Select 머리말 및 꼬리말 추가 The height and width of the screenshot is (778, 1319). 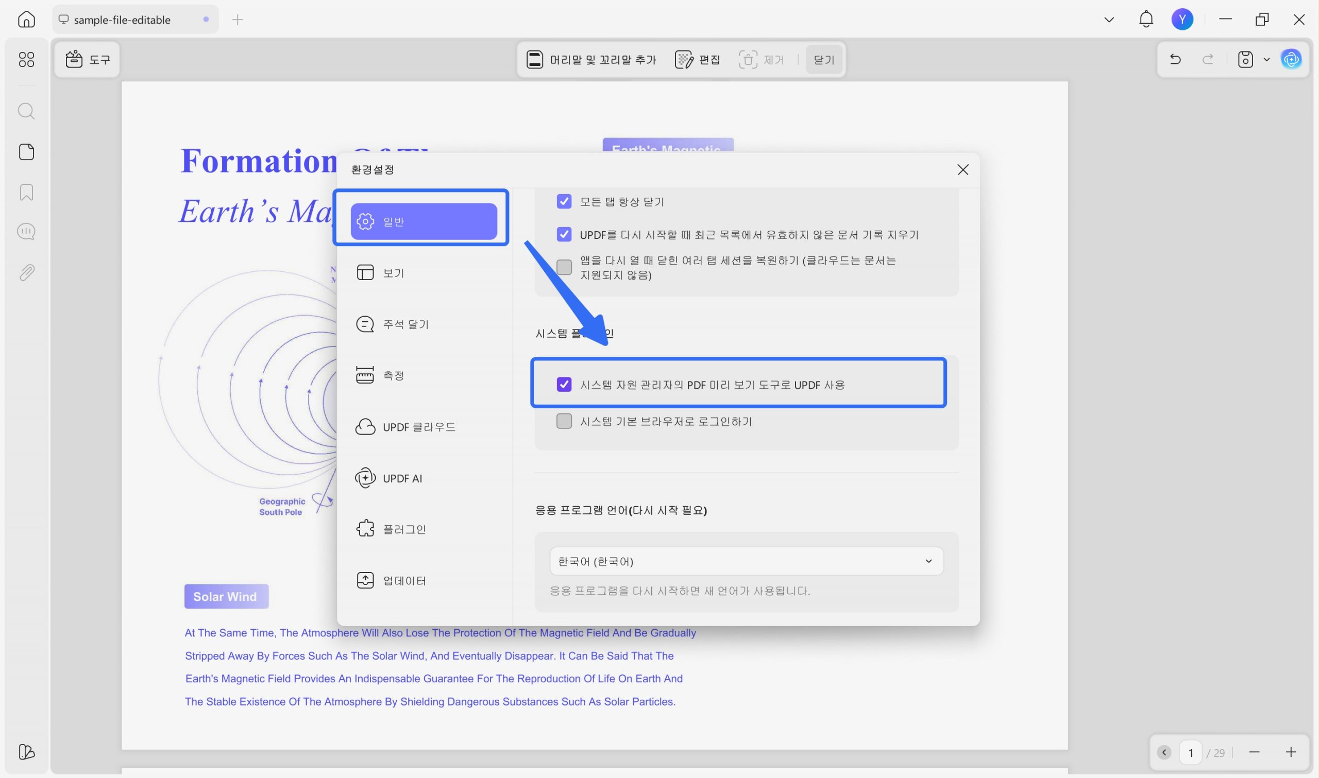pyautogui.click(x=591, y=60)
